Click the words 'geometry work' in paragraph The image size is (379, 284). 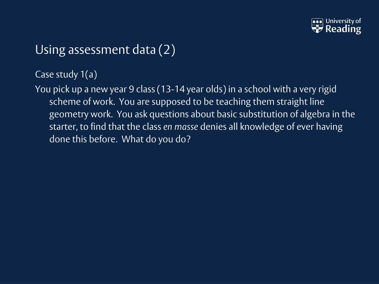[80, 114]
